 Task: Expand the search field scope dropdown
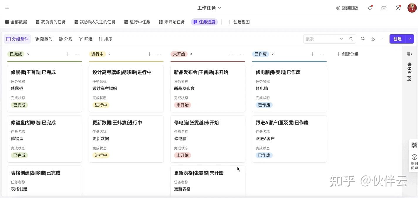[x=341, y=39]
